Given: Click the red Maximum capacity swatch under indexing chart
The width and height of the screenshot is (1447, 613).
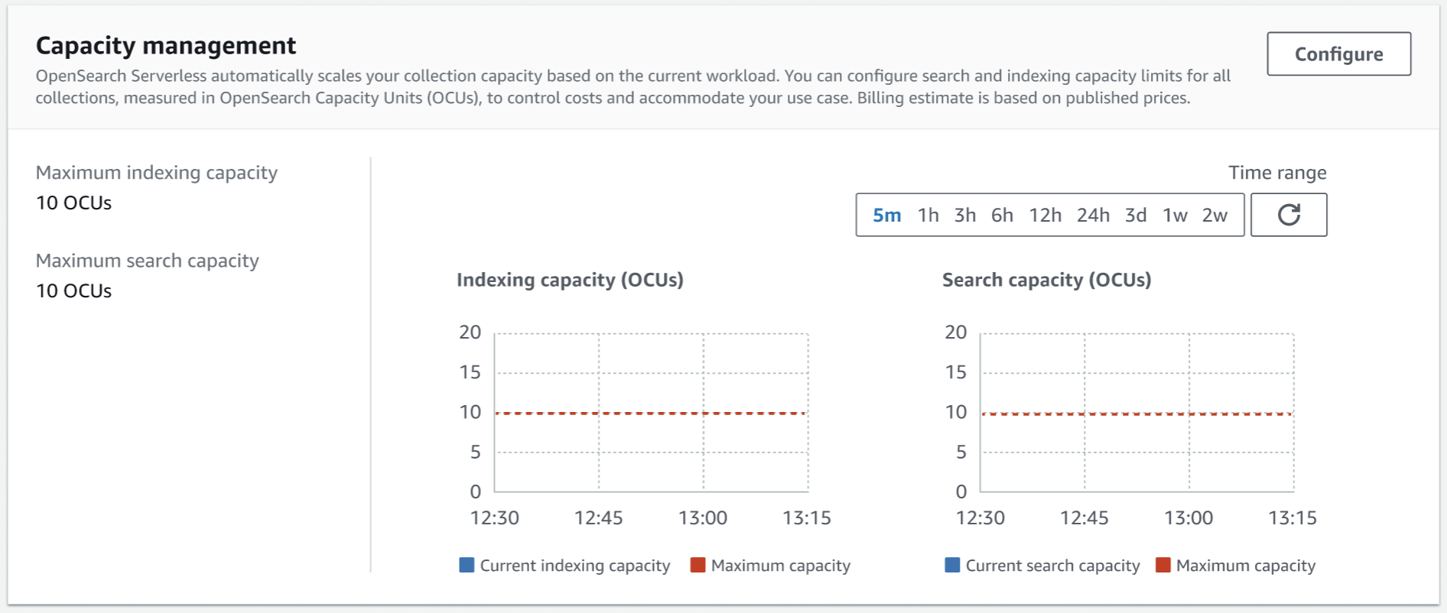Looking at the screenshot, I should pyautogui.click(x=697, y=565).
